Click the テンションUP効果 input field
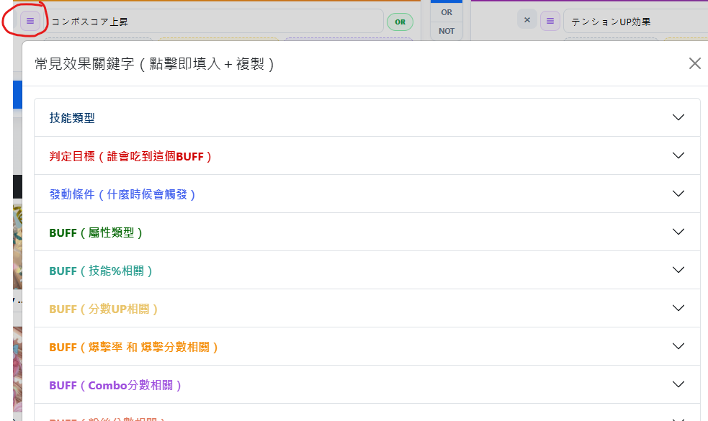Image resolution: width=708 pixels, height=421 pixels. [x=636, y=21]
